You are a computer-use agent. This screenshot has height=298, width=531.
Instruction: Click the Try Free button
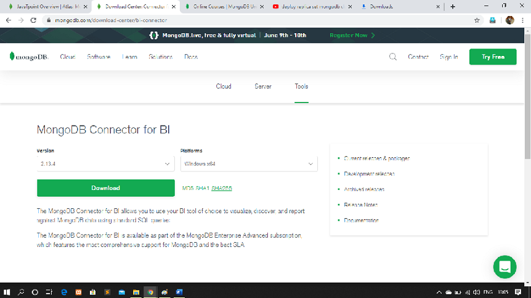[493, 57]
